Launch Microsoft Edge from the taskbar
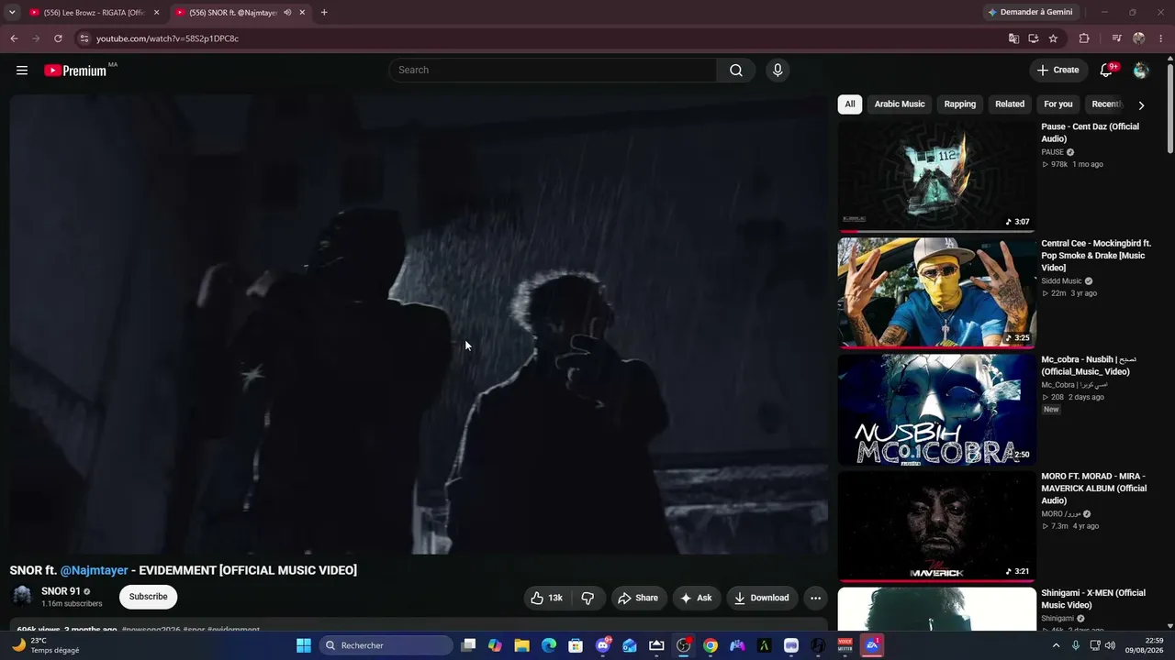Viewport: 1175px width, 660px height. [549, 645]
